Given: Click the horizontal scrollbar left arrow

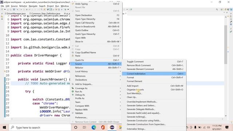Looking at the screenshot, I should point(12,119).
